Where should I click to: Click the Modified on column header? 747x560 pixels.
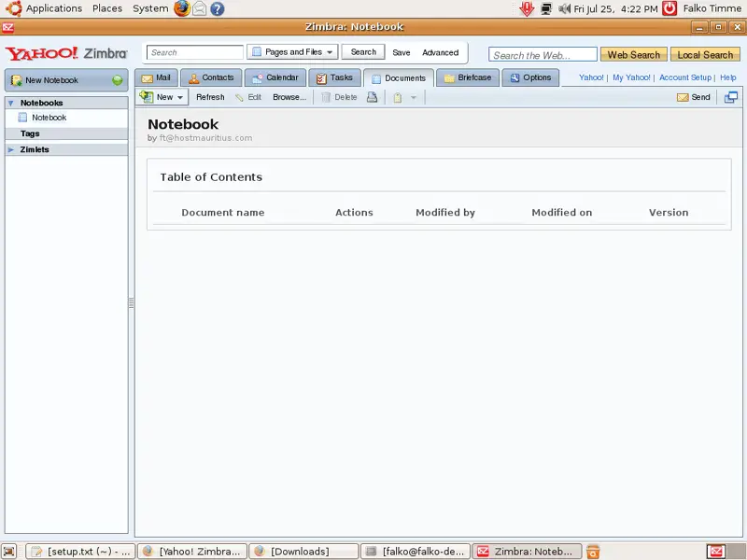[x=562, y=213]
